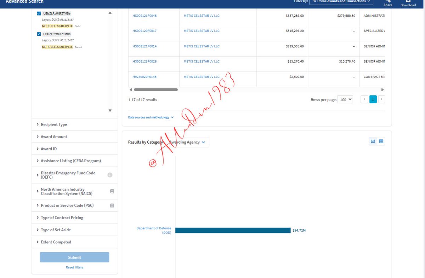Image resolution: width=425 pixels, height=278 pixels.
Task: Open recipient link in H9240020F0148 row
Action: coord(202,77)
